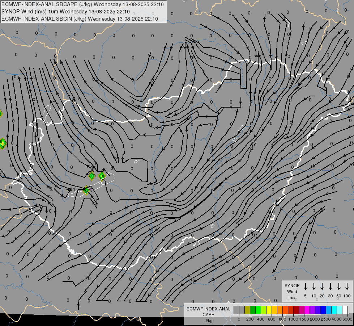
Task: Click the '600' tick on CAPE legend
Action: (272, 319)
